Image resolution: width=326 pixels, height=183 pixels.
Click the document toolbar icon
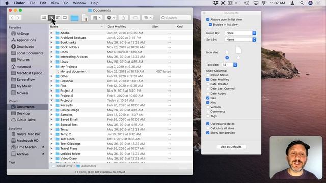tap(85, 18)
